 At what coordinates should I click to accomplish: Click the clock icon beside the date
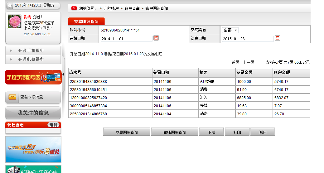click(x=10, y=6)
